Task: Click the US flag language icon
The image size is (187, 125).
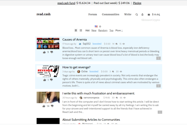Action: tap(96, 26)
